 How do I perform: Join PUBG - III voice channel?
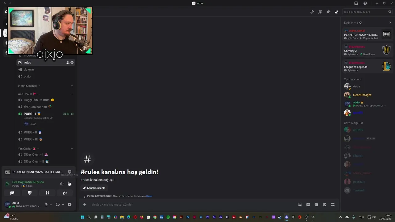[x=46, y=139]
